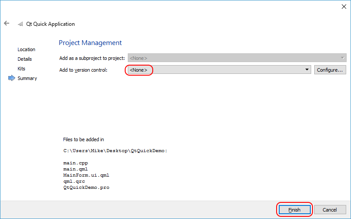Viewport: 351px width, 219px height.
Task: Select the Summary step label
Action: tap(27, 78)
